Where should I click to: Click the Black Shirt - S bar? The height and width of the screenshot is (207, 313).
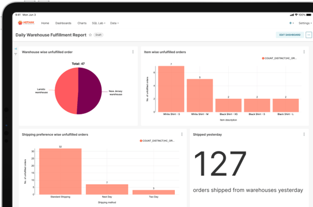(257, 105)
